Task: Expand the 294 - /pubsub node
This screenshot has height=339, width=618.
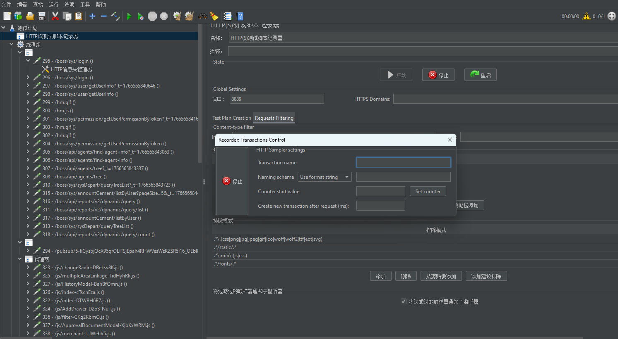Action: pyautogui.click(x=28, y=251)
